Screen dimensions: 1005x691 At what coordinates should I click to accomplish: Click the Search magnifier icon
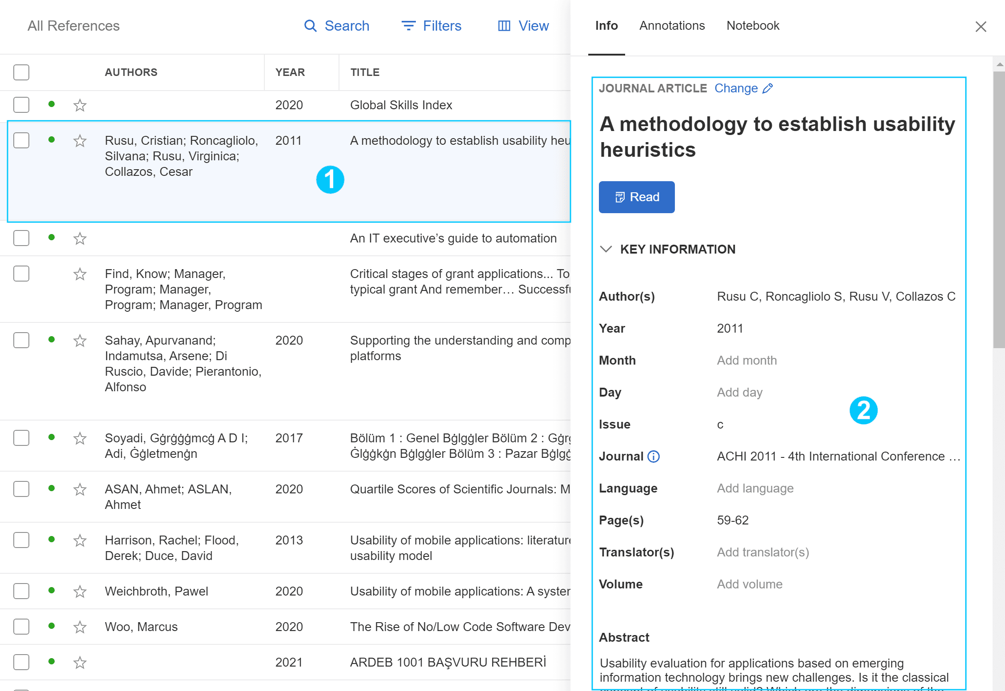(310, 26)
